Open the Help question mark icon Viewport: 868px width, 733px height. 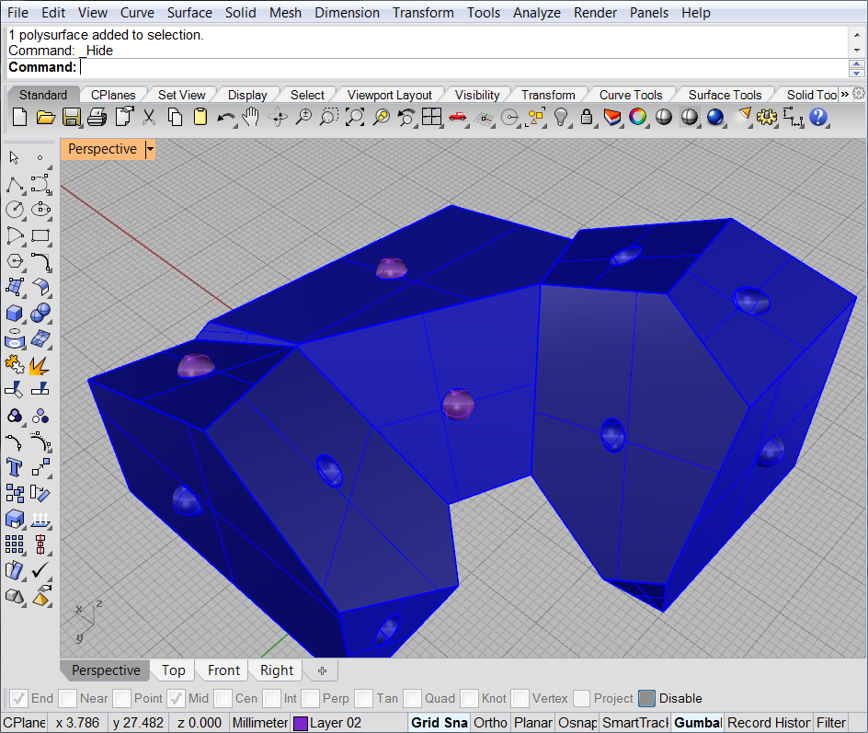click(818, 118)
